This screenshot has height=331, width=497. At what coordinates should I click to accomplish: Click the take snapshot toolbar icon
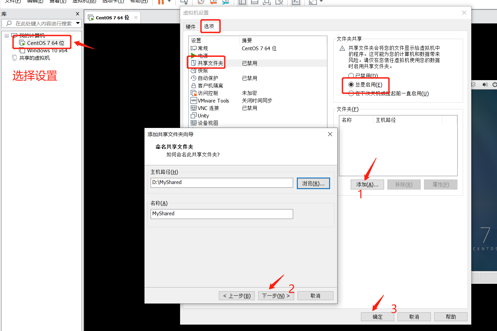pyautogui.click(x=200, y=2)
